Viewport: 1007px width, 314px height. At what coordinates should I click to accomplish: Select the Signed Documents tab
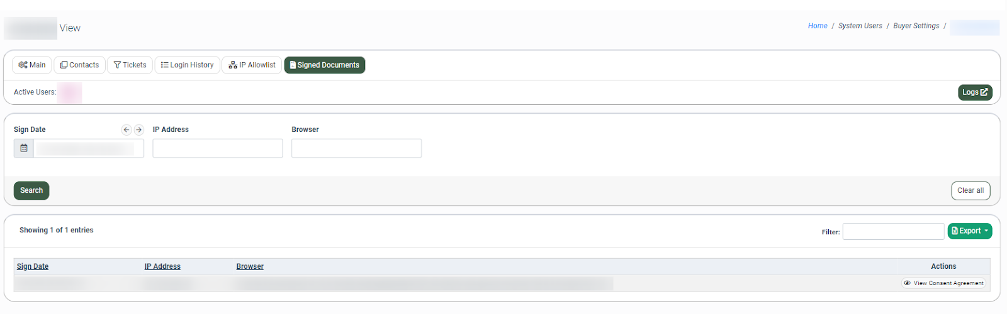324,65
